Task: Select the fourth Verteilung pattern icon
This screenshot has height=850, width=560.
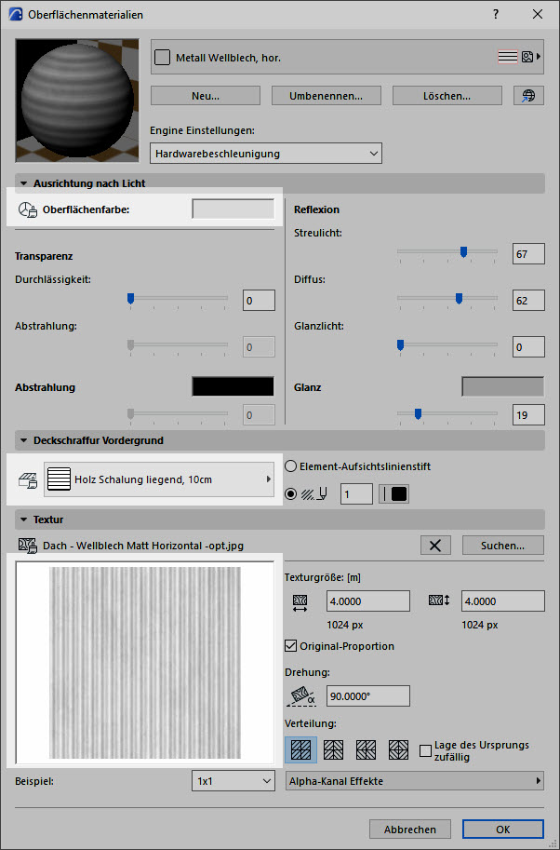Action: pyautogui.click(x=398, y=749)
